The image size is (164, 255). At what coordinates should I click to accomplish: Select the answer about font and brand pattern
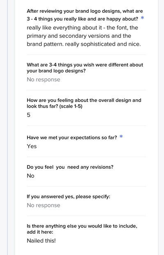tap(84, 36)
